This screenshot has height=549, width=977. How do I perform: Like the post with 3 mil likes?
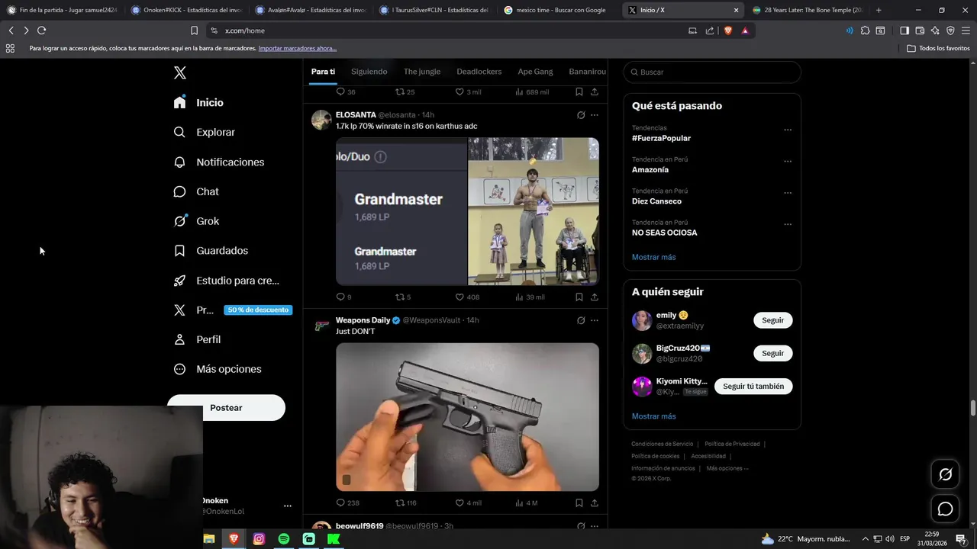tap(468, 91)
